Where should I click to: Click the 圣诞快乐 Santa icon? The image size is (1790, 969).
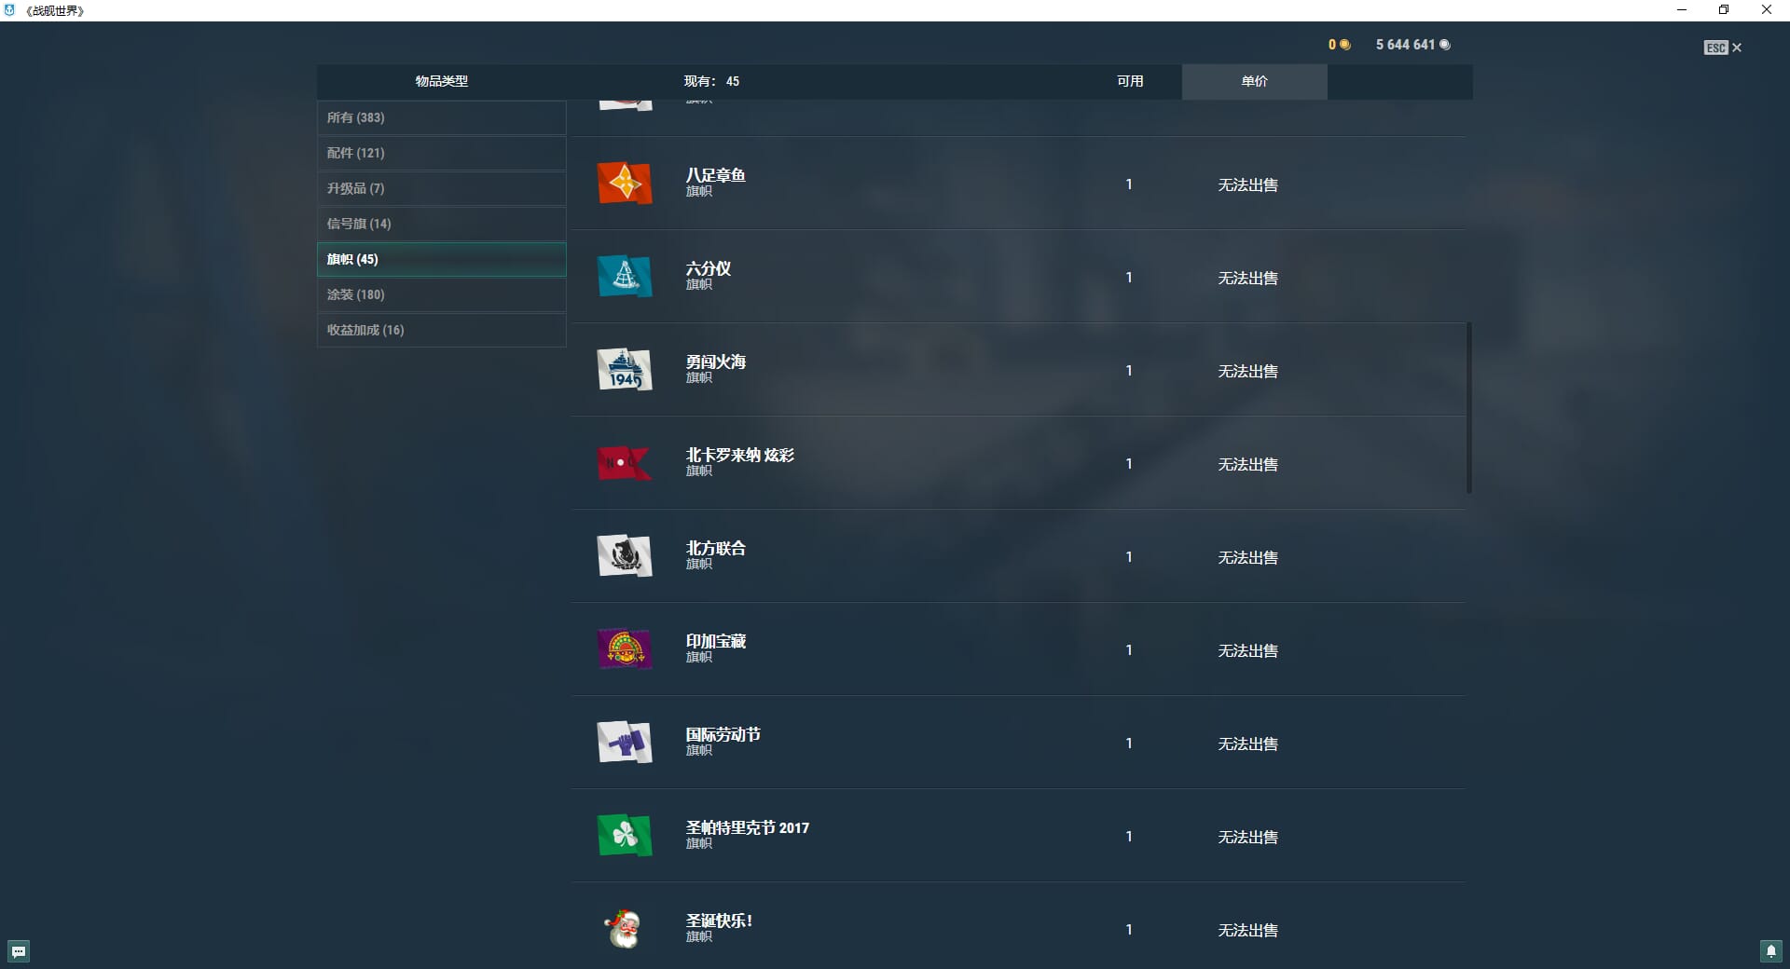click(624, 929)
